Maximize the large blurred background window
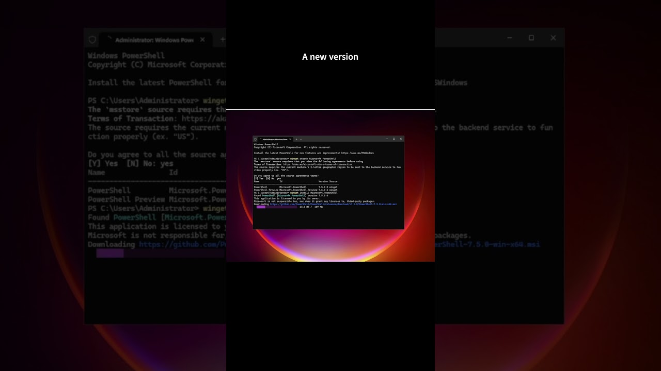Image resolution: width=661 pixels, height=371 pixels. pyautogui.click(x=531, y=38)
